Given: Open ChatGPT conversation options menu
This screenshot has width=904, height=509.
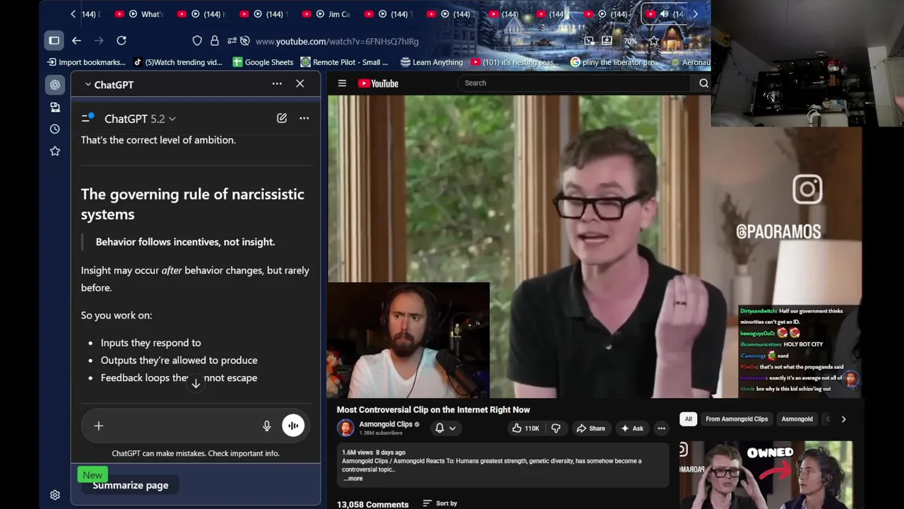Looking at the screenshot, I should coord(304,118).
